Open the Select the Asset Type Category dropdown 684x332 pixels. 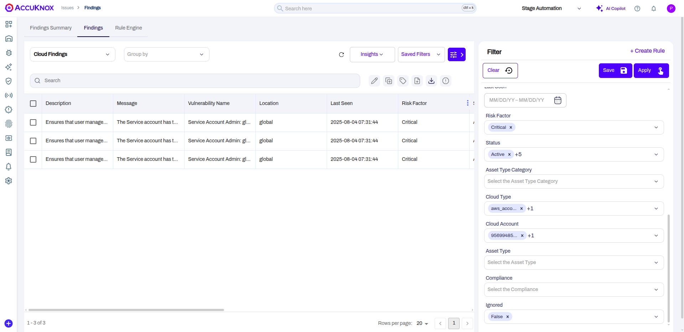tap(573, 181)
